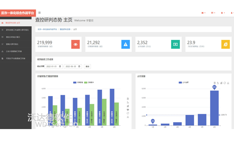Click the blue 6月 bar labeled 4000

pyautogui.click(x=112, y=107)
